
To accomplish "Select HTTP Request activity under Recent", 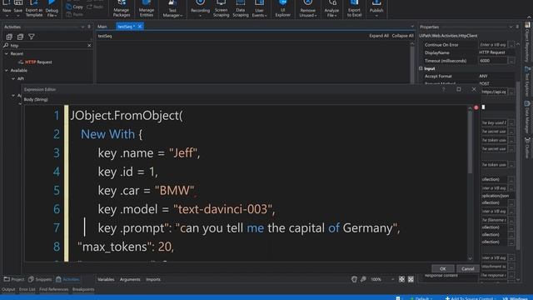I will coord(38,62).
